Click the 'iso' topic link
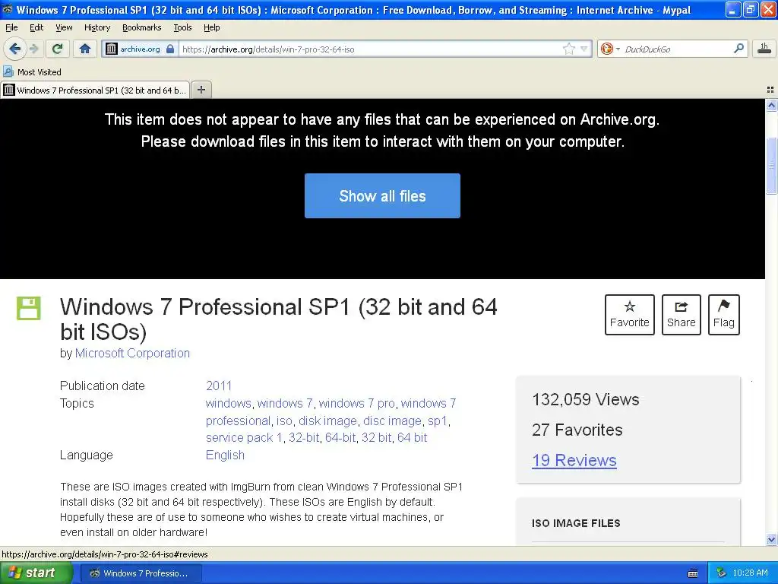 [284, 421]
